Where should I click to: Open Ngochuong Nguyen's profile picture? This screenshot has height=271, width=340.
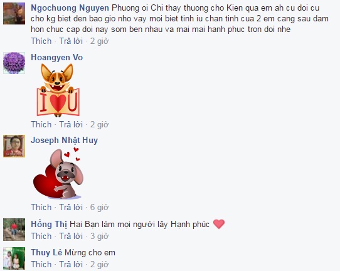[x=14, y=13]
